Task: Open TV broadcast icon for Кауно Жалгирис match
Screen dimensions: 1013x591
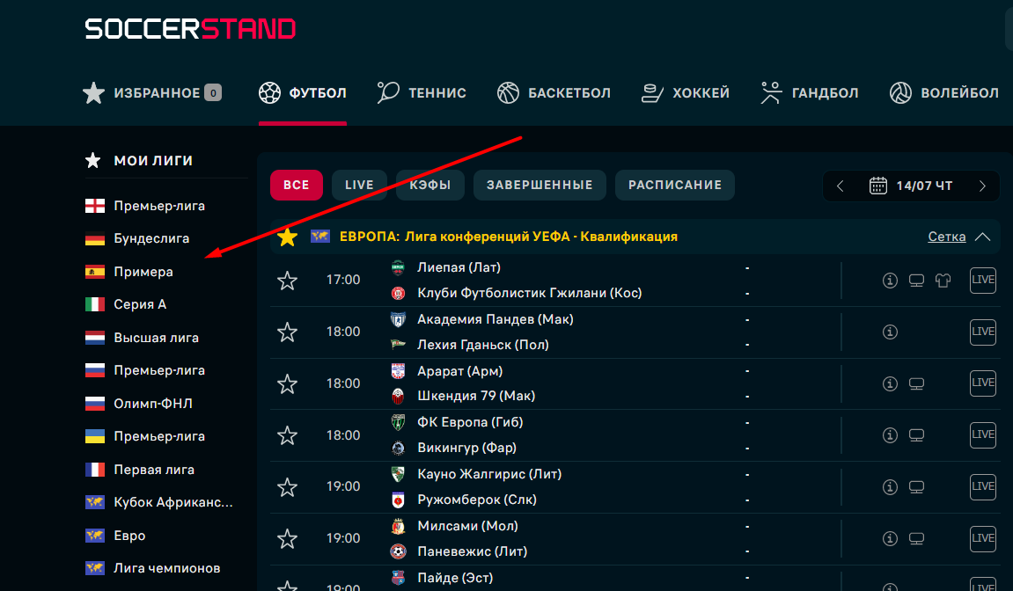Action: tap(916, 487)
